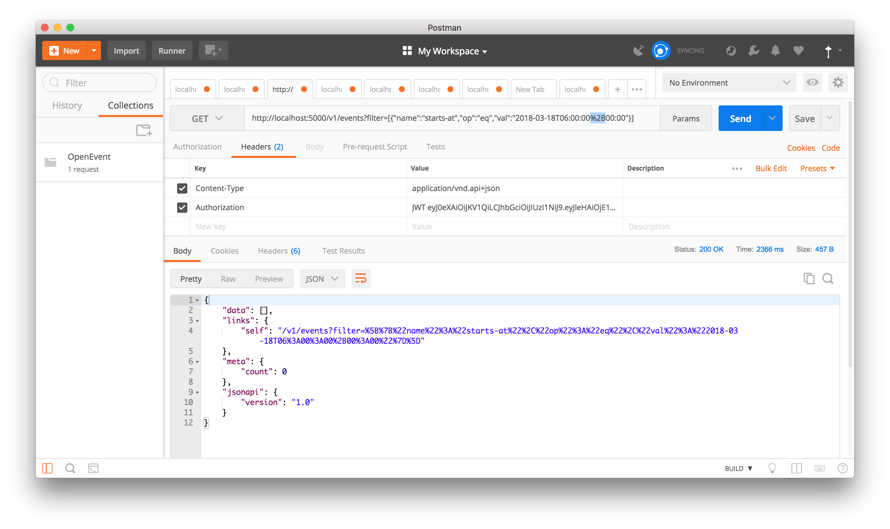Click the bootcamp lightbulb icon
This screenshot has width=890, height=529.
(x=772, y=468)
